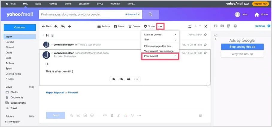Star the Hi conversation header
Image resolution: width=272 pixels, height=127 pixels.
[x=205, y=35]
